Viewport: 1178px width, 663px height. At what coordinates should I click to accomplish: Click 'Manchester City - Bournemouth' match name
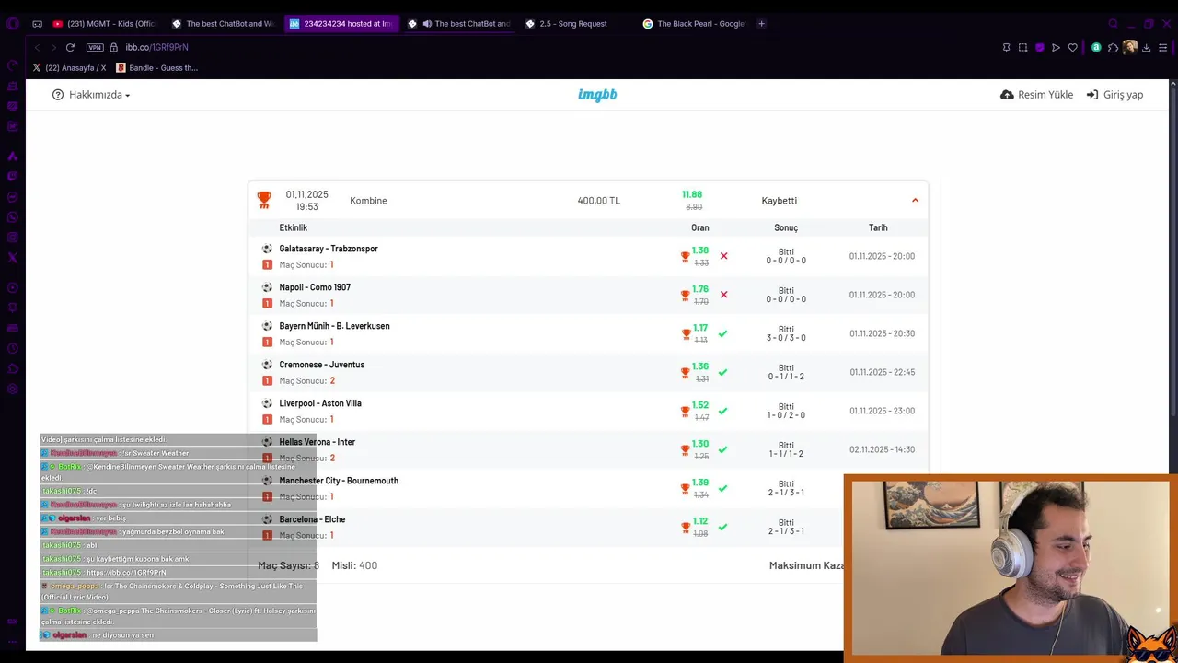point(339,481)
